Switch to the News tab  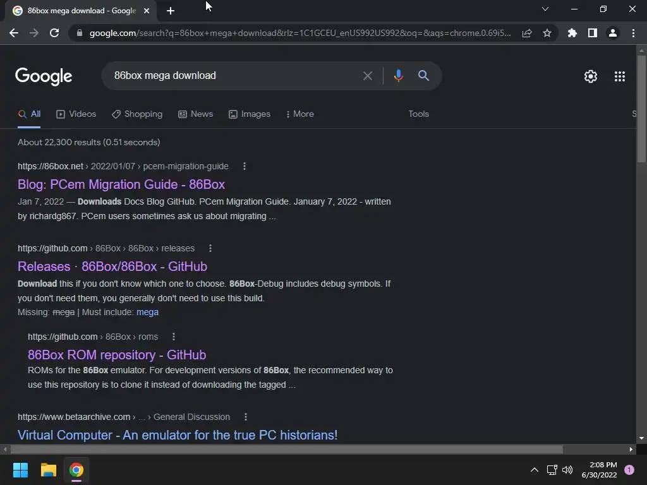(x=196, y=114)
